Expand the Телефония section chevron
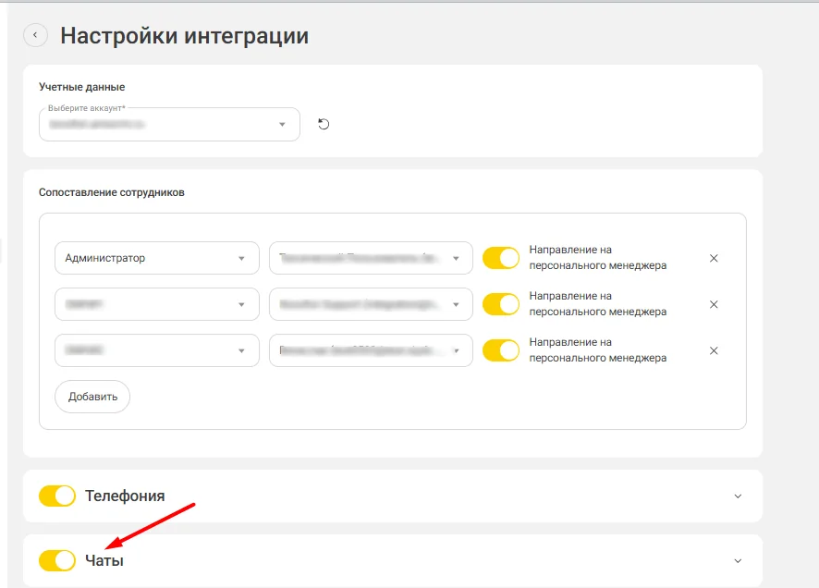The image size is (819, 588). click(x=738, y=496)
